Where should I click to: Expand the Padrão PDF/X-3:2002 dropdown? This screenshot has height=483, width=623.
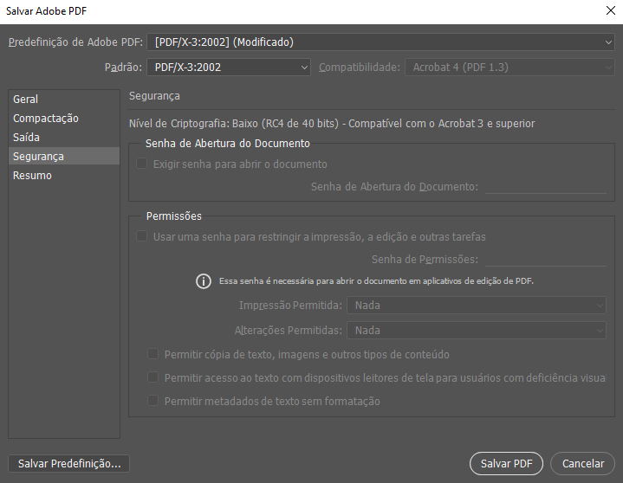tap(228, 67)
